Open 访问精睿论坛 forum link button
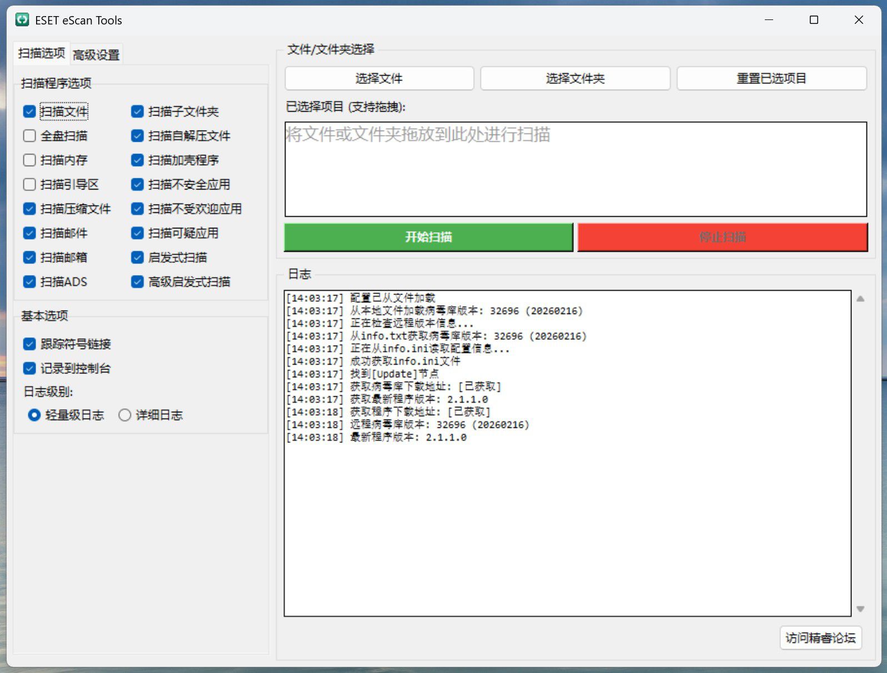Viewport: 887px width, 673px height. [820, 637]
